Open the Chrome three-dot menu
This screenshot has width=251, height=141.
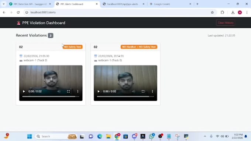247,12
